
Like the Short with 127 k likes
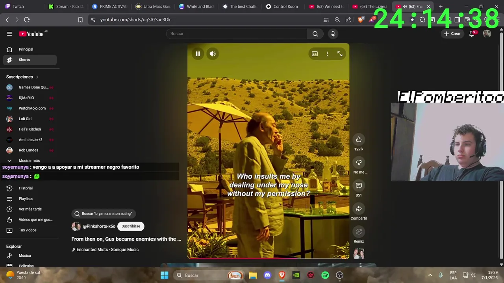click(x=359, y=140)
